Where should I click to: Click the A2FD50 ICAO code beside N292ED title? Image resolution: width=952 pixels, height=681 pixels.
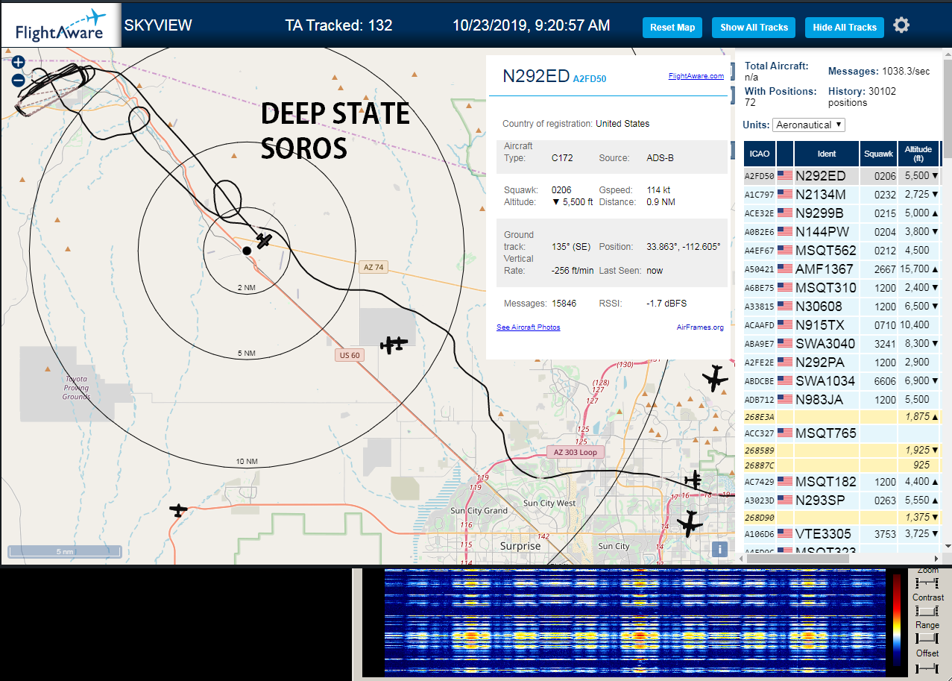(589, 78)
